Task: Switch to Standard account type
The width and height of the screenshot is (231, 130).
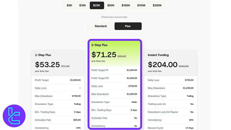Action: 100,26
